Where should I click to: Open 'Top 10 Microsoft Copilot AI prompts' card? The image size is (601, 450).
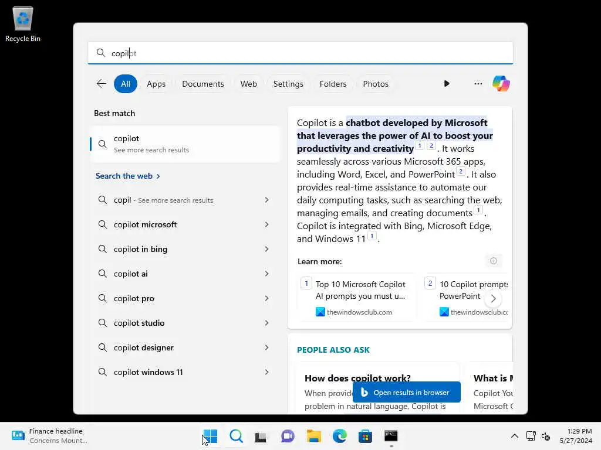pyautogui.click(x=356, y=298)
